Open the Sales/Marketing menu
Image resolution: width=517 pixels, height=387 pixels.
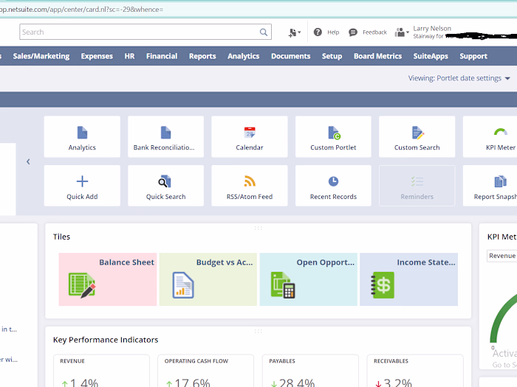tap(41, 56)
